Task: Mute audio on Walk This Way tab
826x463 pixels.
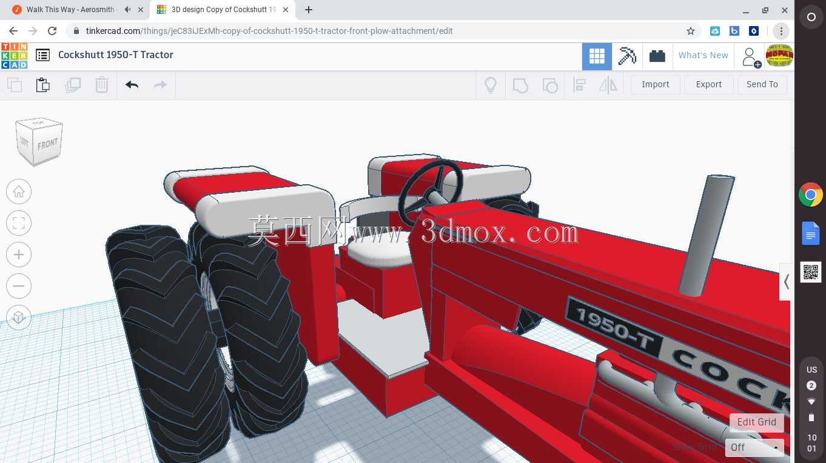Action: [x=127, y=10]
